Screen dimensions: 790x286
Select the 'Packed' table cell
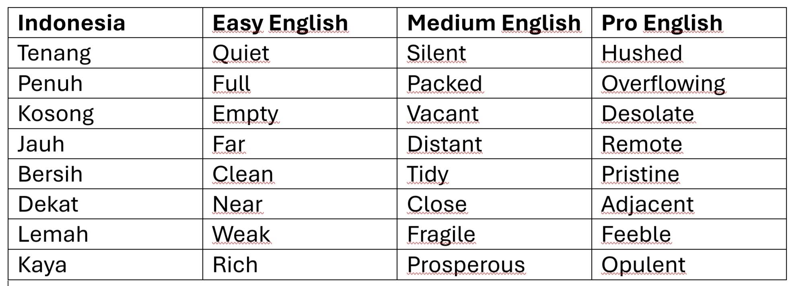tap(444, 83)
